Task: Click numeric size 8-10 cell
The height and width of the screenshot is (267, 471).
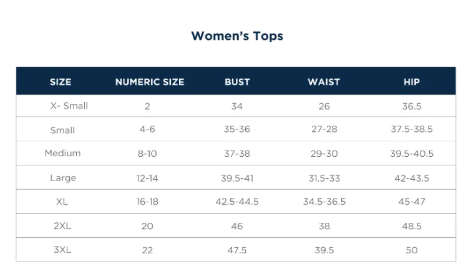Action: tap(147, 154)
